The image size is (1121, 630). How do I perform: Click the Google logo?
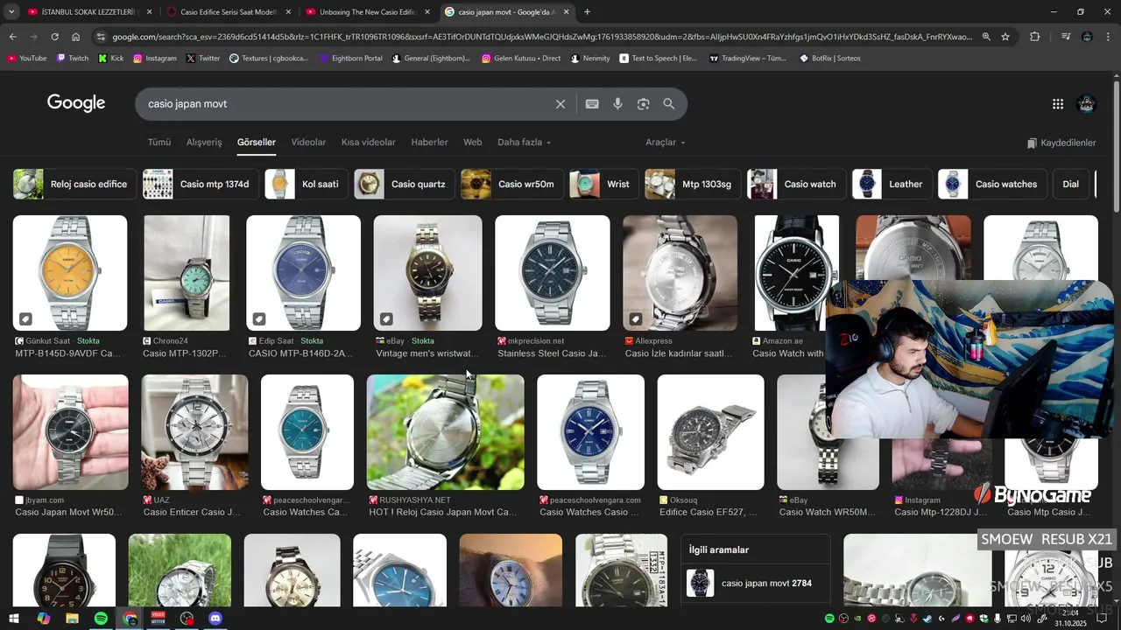pos(76,103)
